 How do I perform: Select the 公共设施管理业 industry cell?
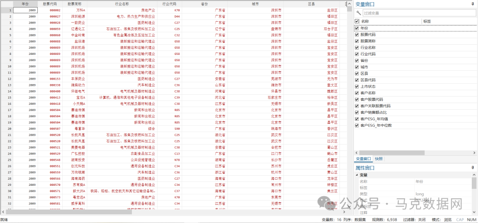point(122,160)
